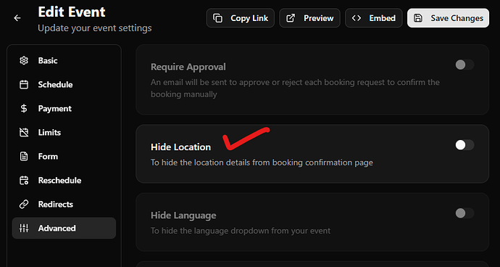Copy the event link
Viewport: 500px width, 267px height.
[x=241, y=18]
